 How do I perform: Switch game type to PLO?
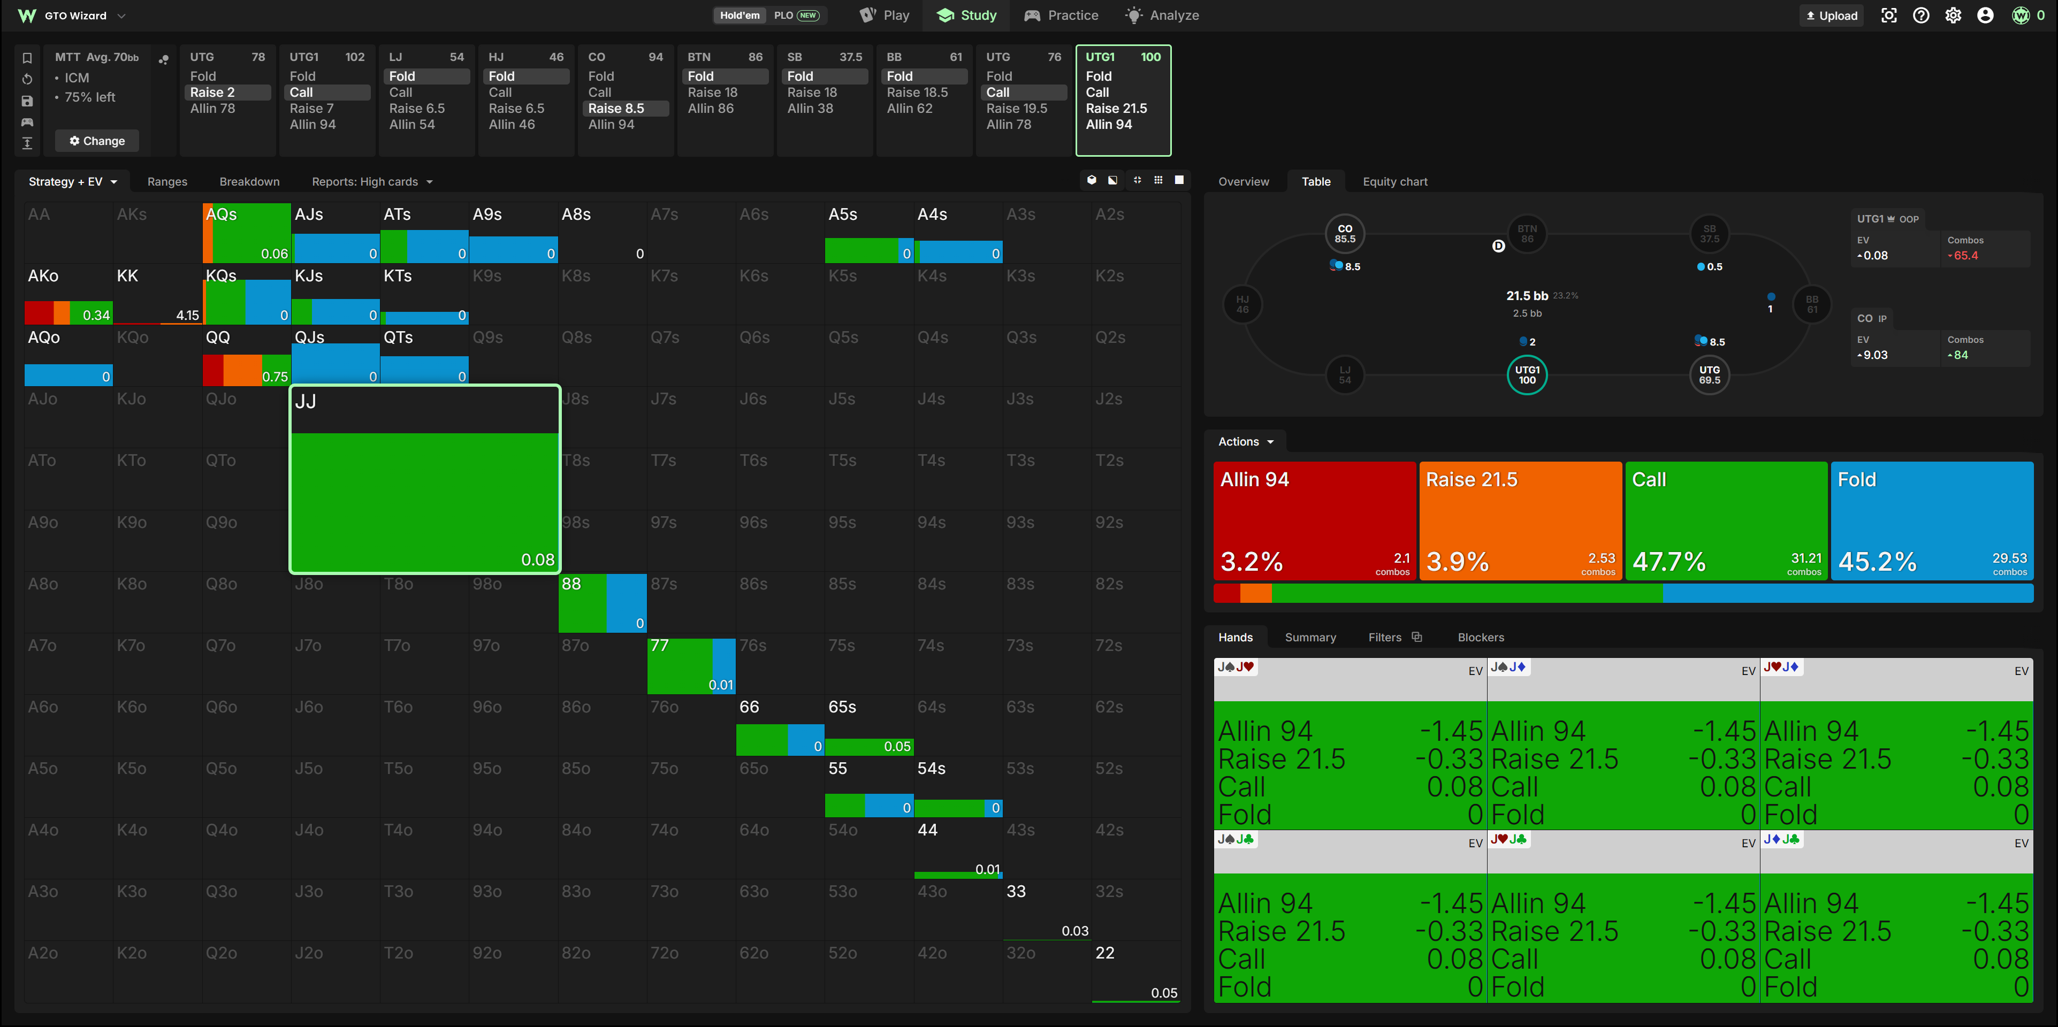797,15
